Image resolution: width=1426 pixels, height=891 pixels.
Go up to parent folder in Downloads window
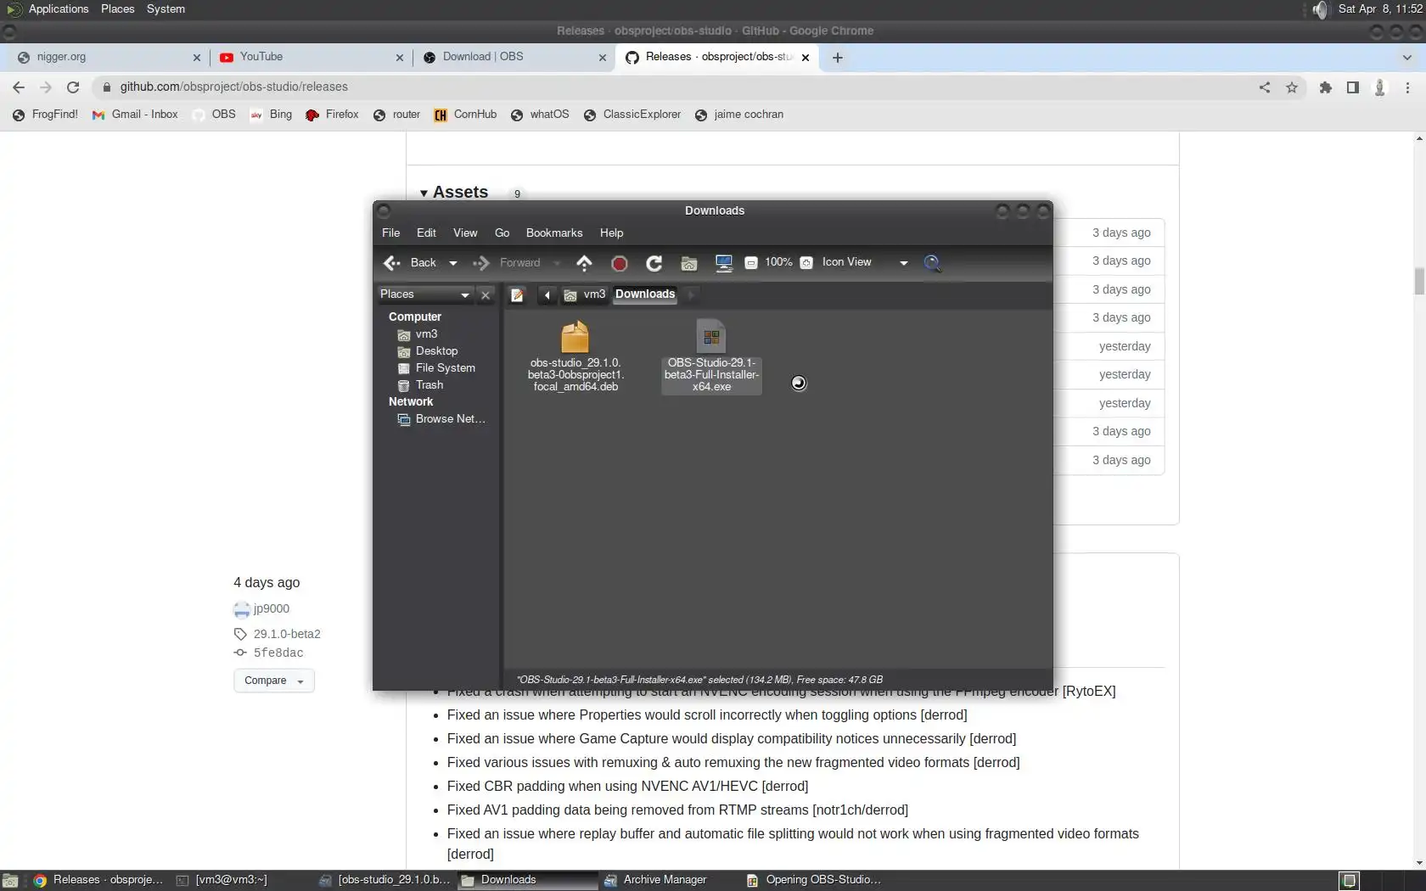pyautogui.click(x=584, y=263)
